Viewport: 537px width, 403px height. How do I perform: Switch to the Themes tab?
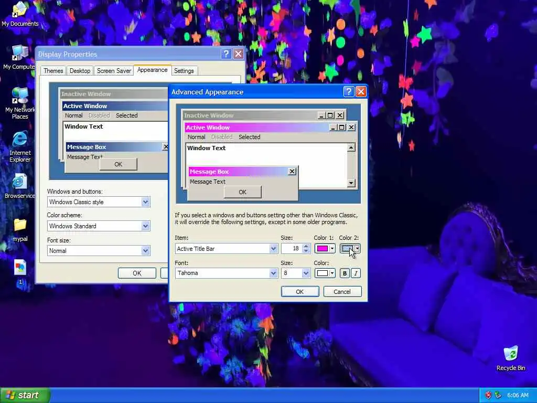(53, 71)
